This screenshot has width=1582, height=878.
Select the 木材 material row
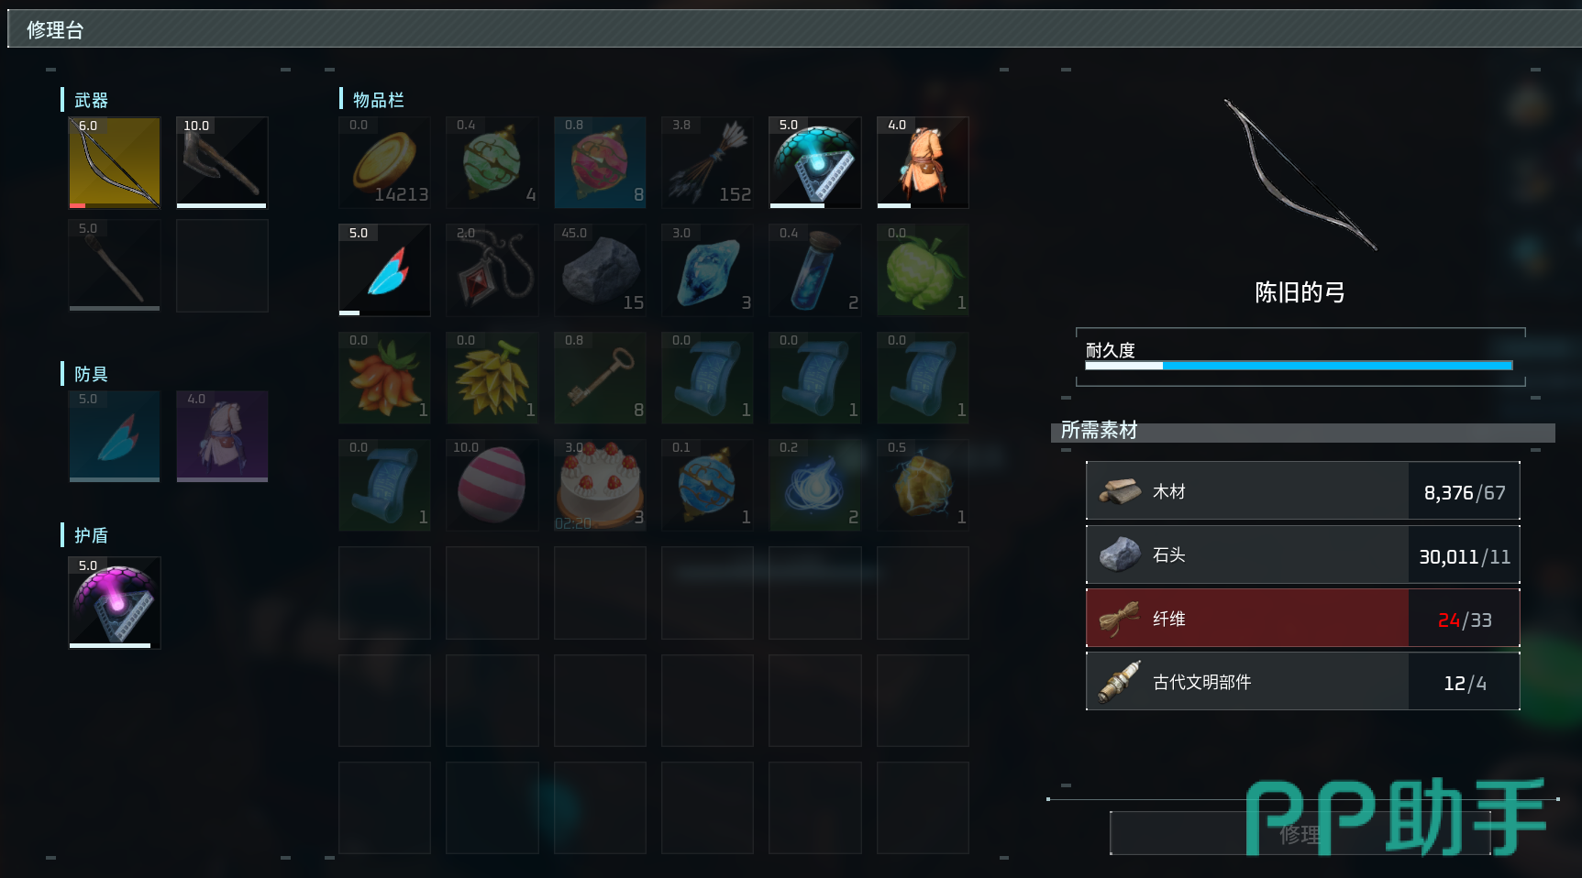click(1302, 491)
